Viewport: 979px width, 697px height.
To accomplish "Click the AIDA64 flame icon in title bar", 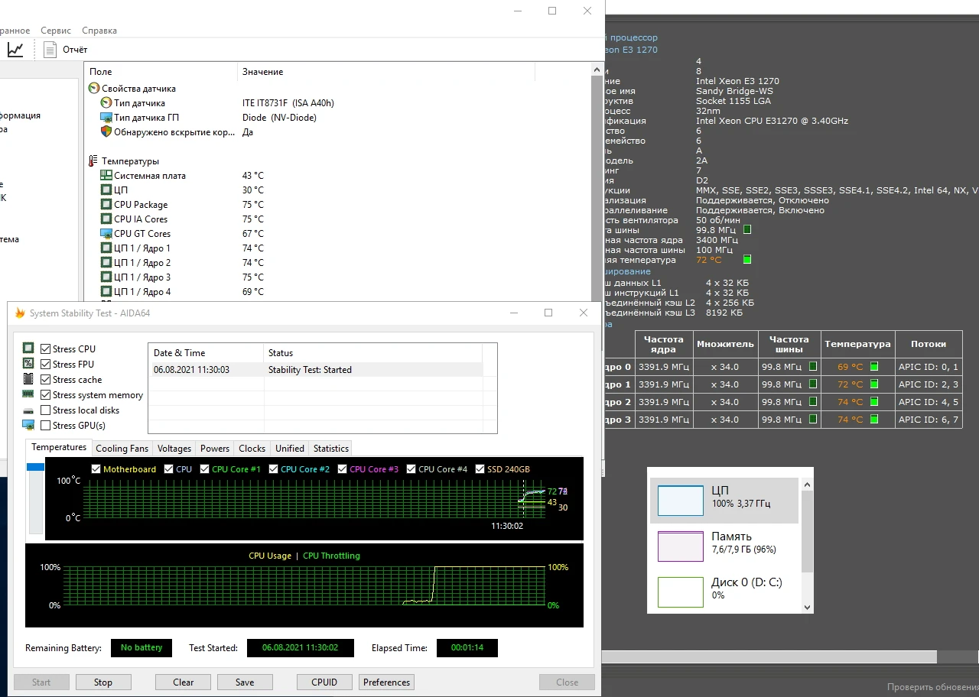I will coord(21,313).
